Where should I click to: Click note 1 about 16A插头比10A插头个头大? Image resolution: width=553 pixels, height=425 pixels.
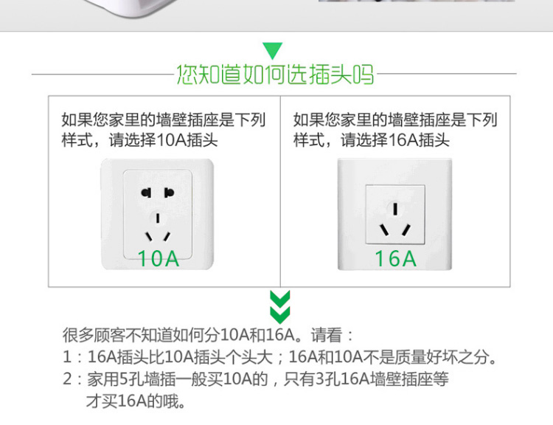(280, 357)
